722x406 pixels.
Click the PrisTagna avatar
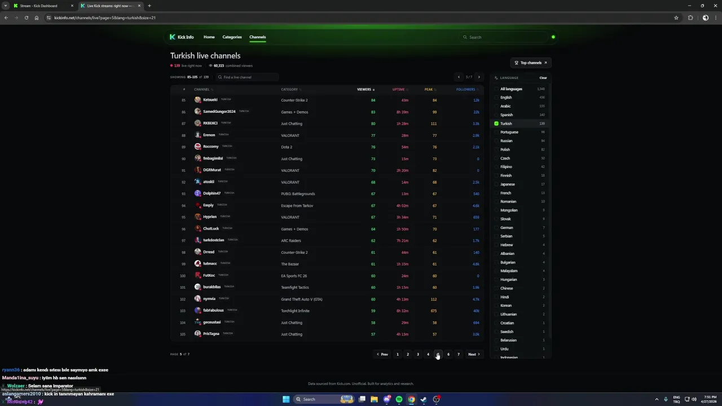pyautogui.click(x=197, y=334)
